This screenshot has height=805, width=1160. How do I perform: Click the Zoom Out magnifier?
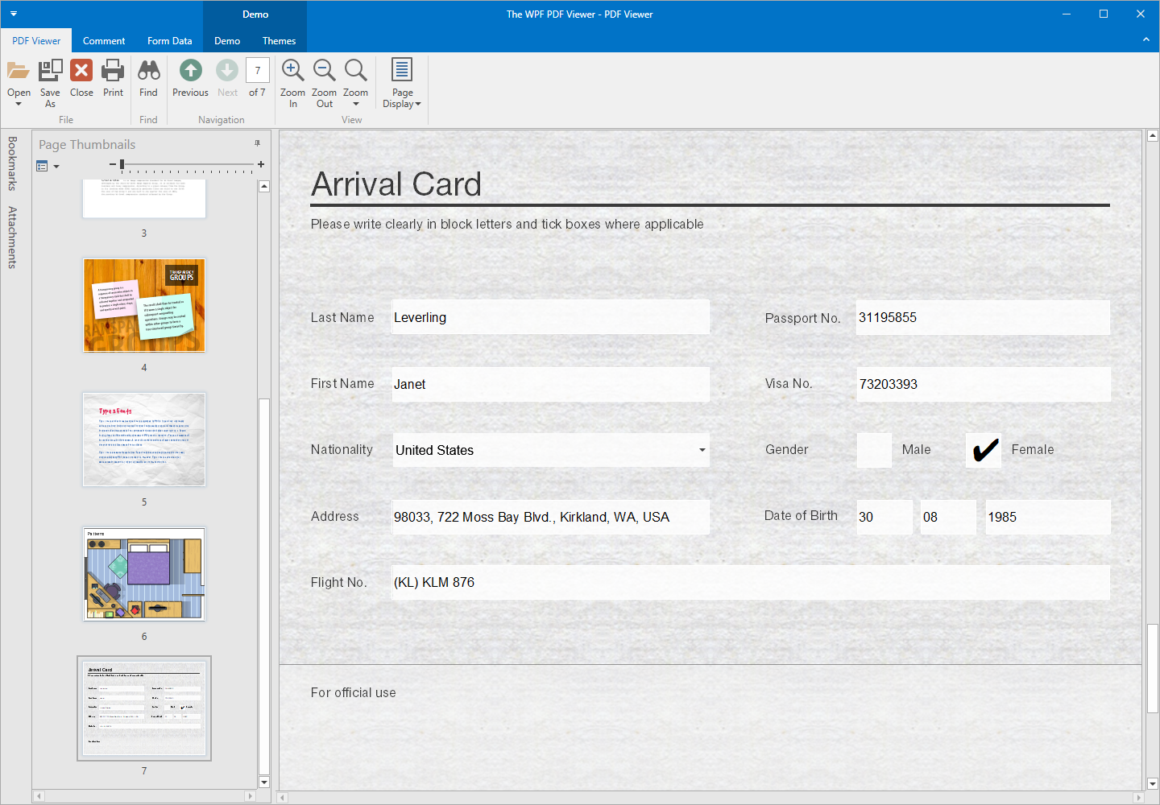[x=324, y=72]
